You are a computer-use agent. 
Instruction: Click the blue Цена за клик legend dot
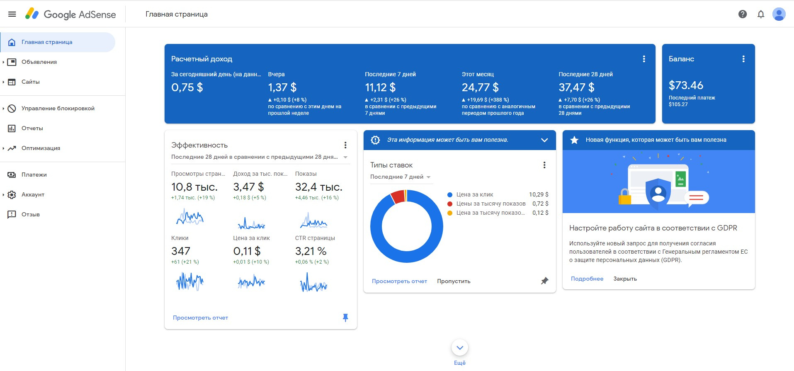tap(450, 194)
